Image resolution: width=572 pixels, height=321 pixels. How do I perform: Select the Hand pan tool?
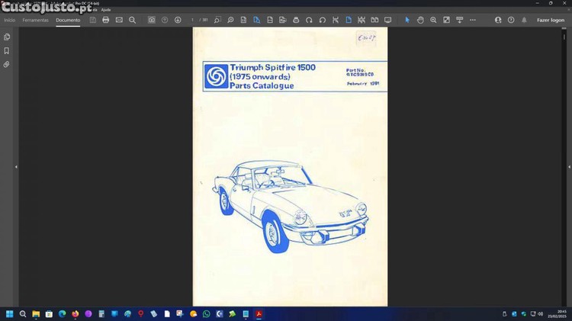(x=420, y=20)
